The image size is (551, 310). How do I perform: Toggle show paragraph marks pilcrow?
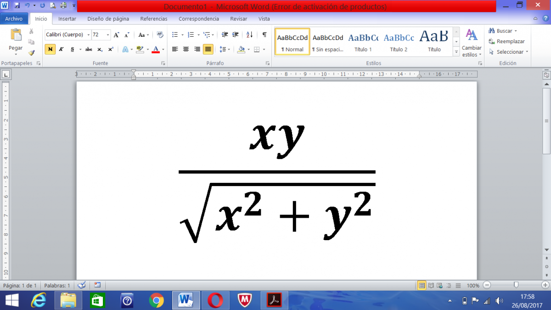click(264, 35)
